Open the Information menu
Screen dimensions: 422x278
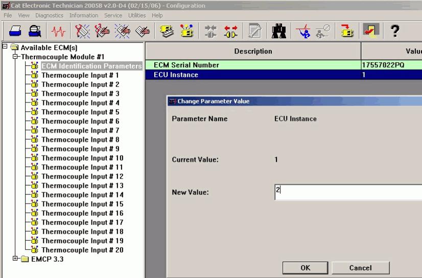[84, 15]
